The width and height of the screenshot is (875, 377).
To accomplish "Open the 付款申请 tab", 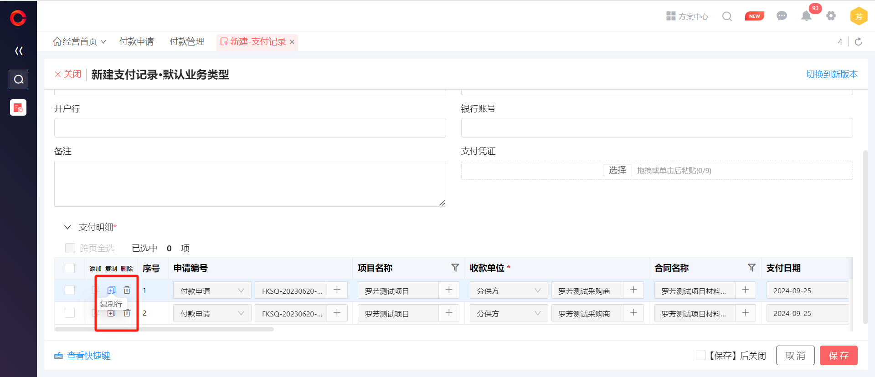I will [x=136, y=42].
